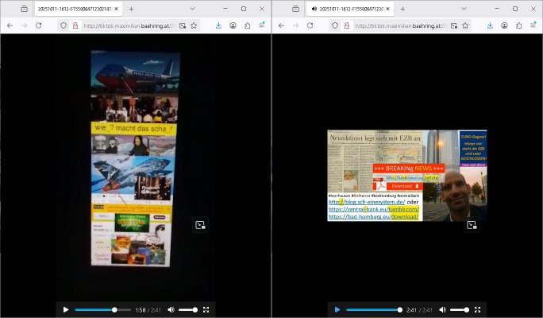The image size is (543, 318).
Task: Mute audio in the right video player
Action: tap(442, 309)
